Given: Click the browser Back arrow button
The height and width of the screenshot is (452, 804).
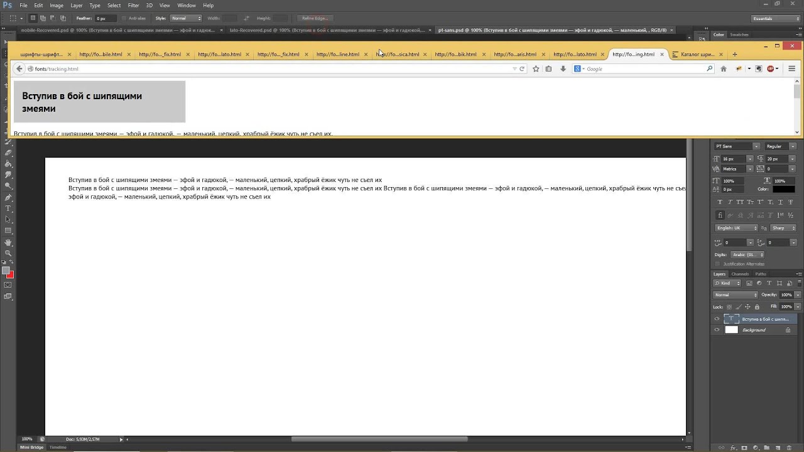Looking at the screenshot, I should pyautogui.click(x=19, y=68).
